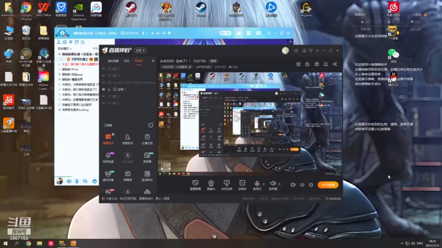This screenshot has height=248, width=442.
Task: Open the home tab in YY window header
Action: (239, 33)
